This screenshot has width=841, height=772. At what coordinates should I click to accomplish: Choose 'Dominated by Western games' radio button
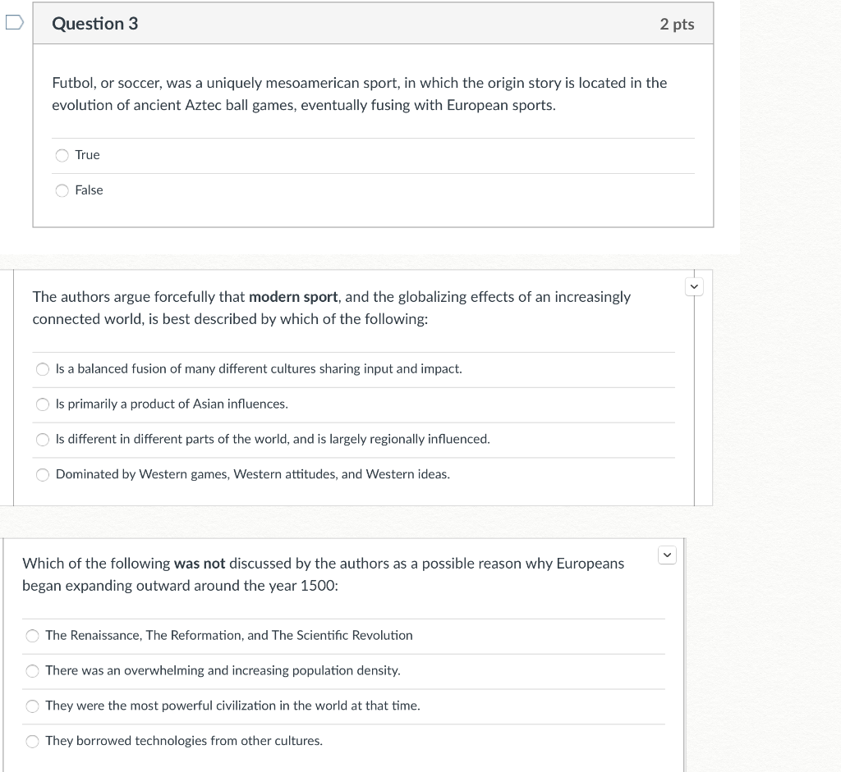coord(43,475)
